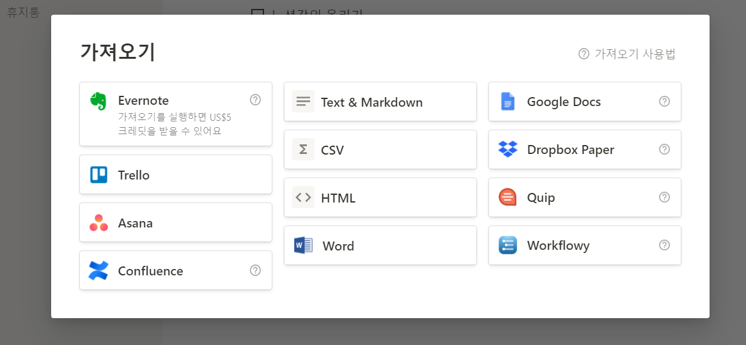Open help for Quip import
746x345 pixels.
point(665,197)
